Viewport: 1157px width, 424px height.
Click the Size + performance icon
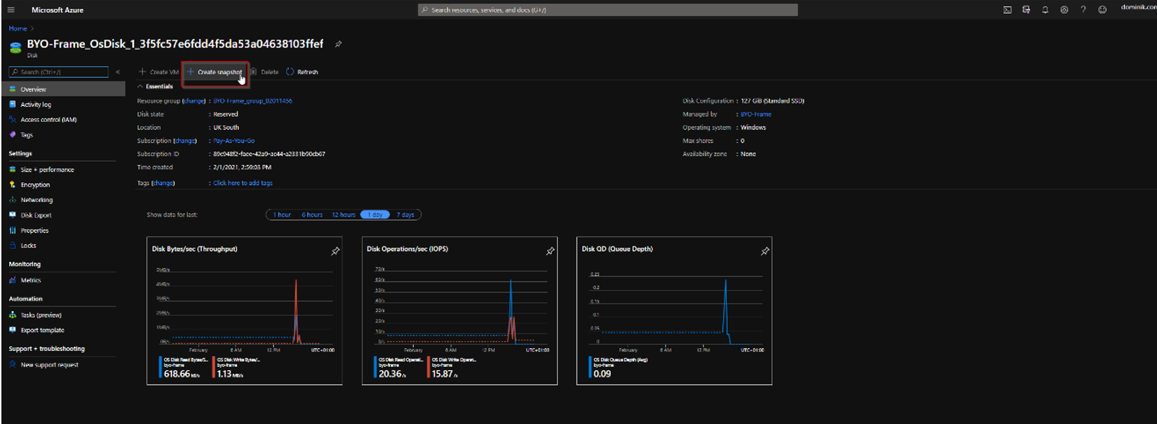click(13, 169)
